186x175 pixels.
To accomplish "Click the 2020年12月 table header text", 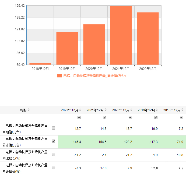I will [x=121, y=110].
